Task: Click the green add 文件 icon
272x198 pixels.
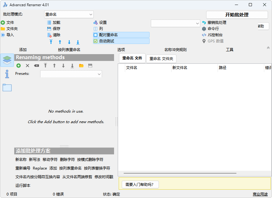Action: [3, 23]
